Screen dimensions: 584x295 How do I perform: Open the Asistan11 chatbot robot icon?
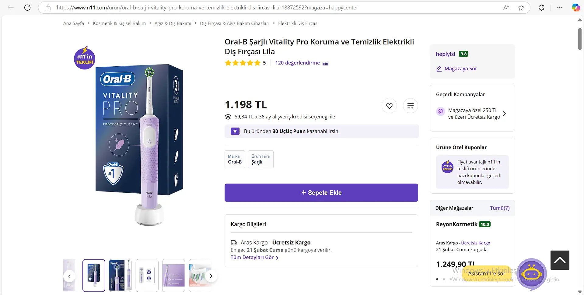point(532,274)
